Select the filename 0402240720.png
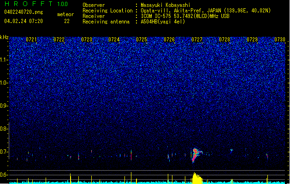This screenshot has width=290, height=184. click(x=24, y=12)
